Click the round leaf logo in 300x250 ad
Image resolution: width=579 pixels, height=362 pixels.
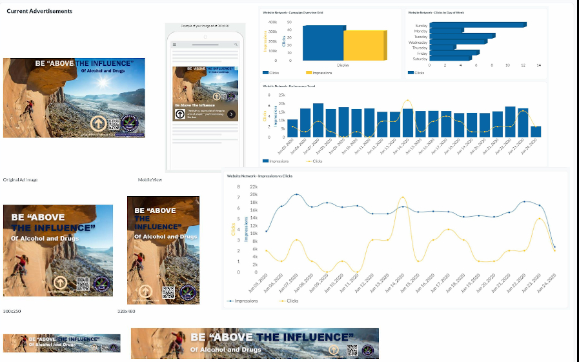(101, 284)
